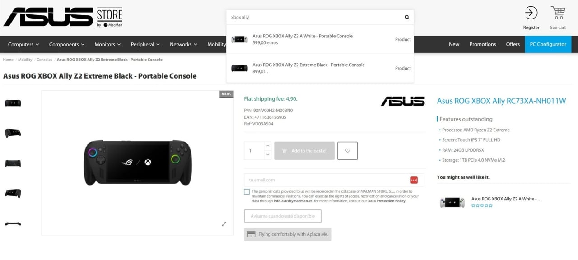Image resolution: width=578 pixels, height=260 pixels.
Task: Increase quantity with the up arrow
Action: click(x=267, y=146)
